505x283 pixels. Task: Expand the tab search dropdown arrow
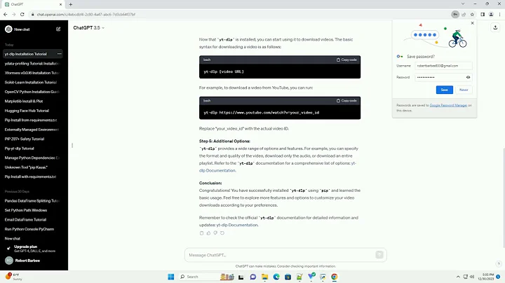pyautogui.click(x=463, y=4)
